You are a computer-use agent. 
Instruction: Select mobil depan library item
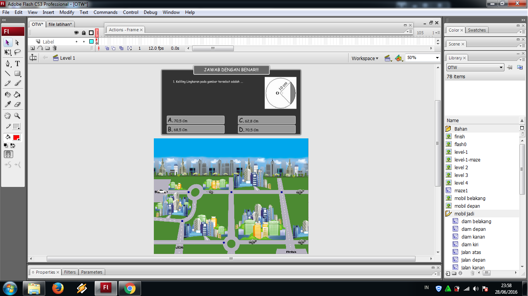[x=467, y=206]
